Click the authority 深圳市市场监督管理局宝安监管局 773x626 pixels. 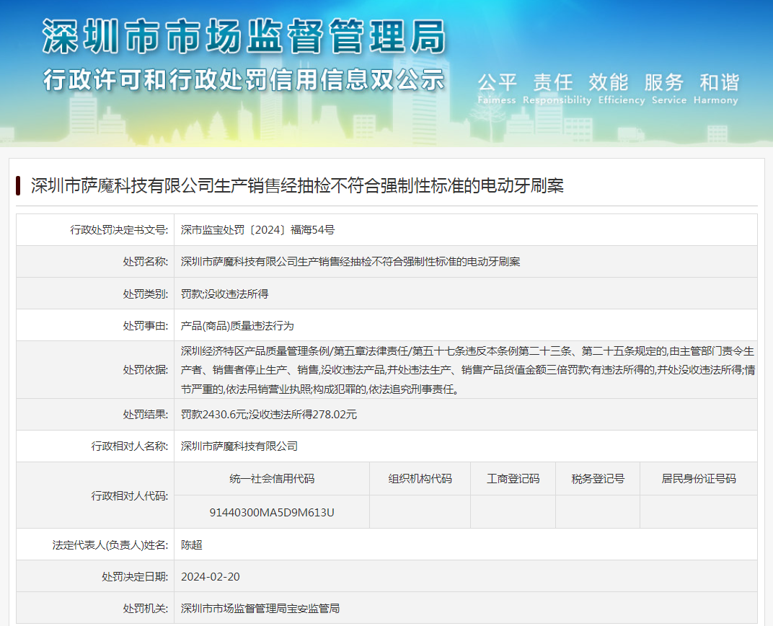click(x=260, y=609)
